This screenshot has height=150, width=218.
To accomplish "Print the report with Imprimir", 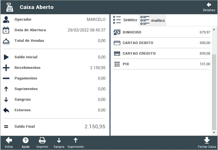I will [42, 143].
